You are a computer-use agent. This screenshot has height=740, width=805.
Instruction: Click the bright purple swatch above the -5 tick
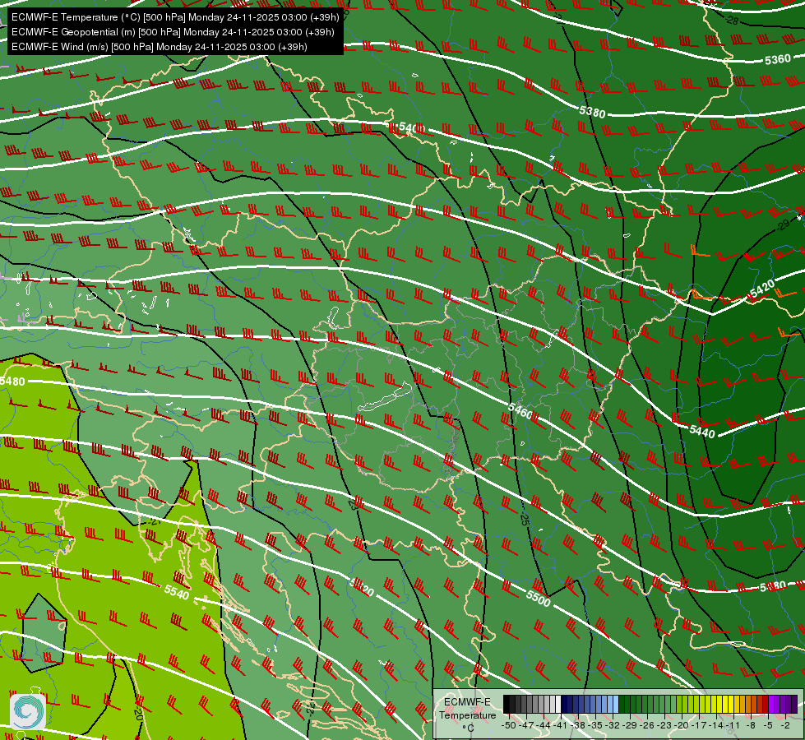click(x=771, y=704)
